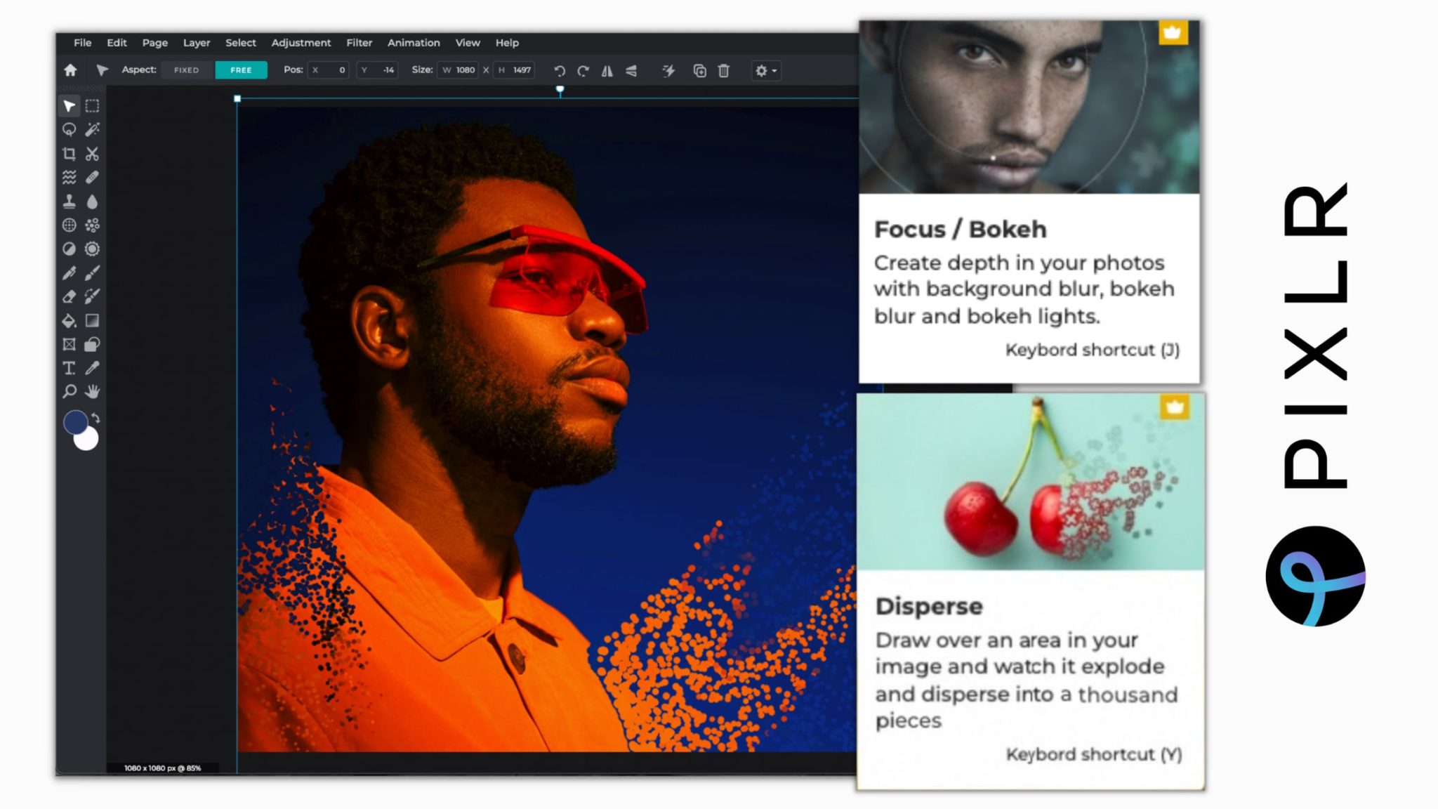The width and height of the screenshot is (1438, 809).
Task: Click the Home button
Action: click(x=70, y=70)
